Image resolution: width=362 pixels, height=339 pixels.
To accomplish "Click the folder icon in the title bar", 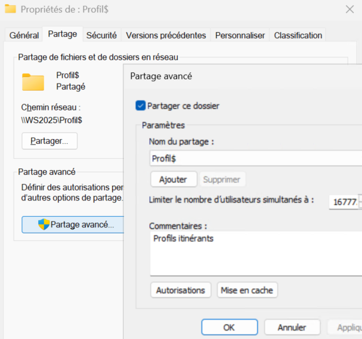I will tap(10, 10).
